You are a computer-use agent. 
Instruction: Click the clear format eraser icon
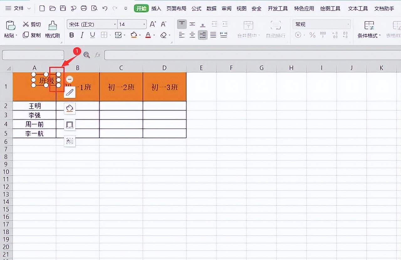point(163,35)
